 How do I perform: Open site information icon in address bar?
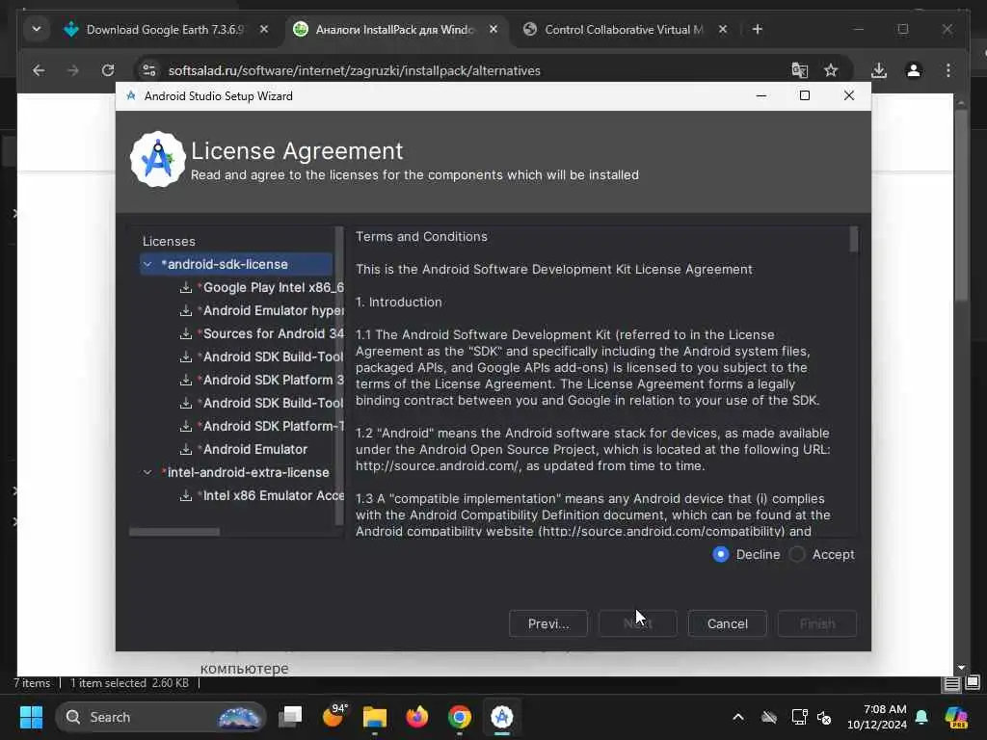click(149, 70)
